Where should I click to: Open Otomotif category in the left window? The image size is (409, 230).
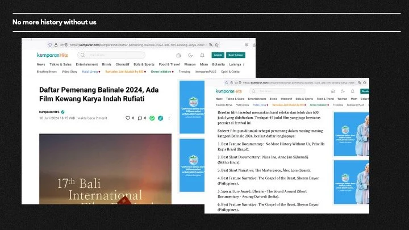coord(122,64)
